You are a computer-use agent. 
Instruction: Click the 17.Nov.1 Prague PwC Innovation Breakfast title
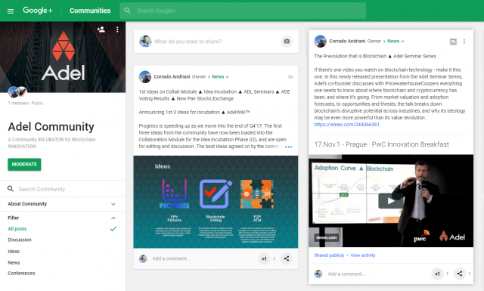(x=381, y=144)
